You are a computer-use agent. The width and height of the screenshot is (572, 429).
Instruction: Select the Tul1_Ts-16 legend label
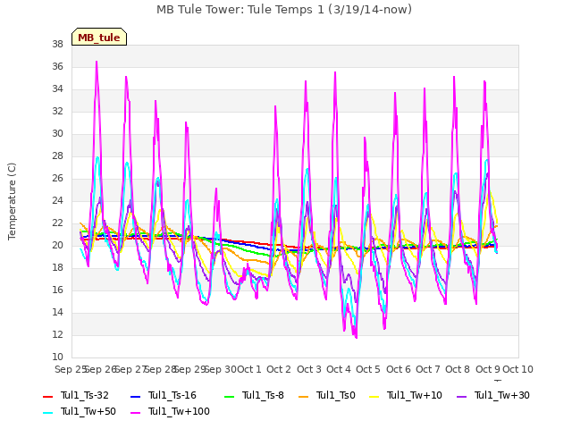172,395
